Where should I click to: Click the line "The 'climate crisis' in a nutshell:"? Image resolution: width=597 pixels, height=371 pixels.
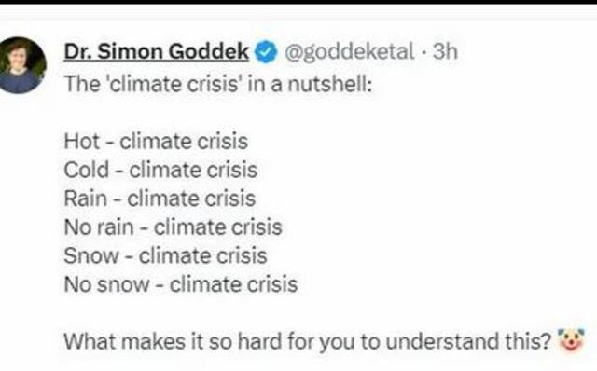(x=218, y=84)
